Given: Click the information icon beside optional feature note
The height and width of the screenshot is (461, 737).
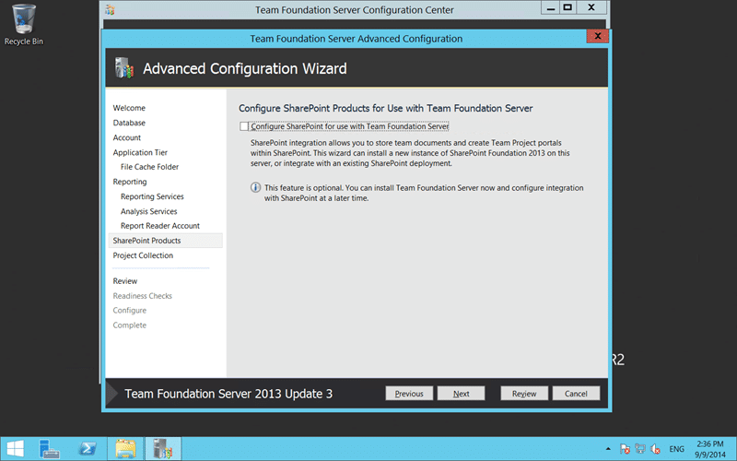Looking at the screenshot, I should tap(255, 188).
